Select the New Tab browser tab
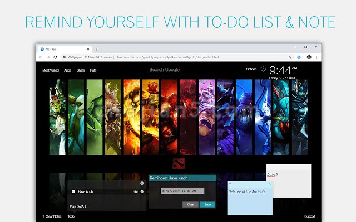Image resolution: width=356 pixels, height=222 pixels. click(65, 49)
